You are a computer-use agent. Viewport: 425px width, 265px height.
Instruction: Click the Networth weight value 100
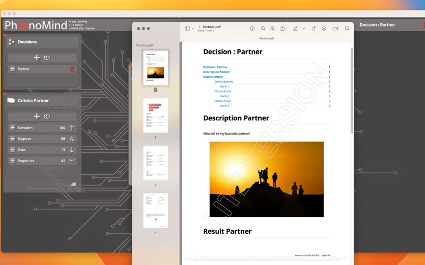pyautogui.click(x=62, y=128)
